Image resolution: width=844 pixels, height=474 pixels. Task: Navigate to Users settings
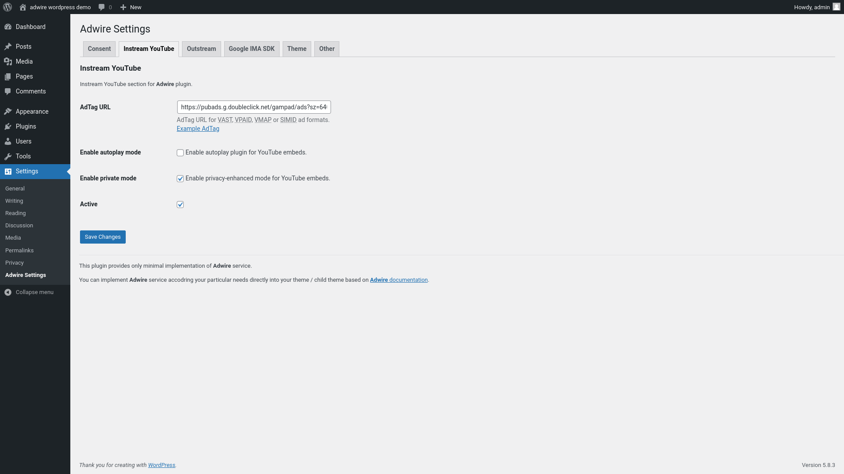[x=23, y=141]
